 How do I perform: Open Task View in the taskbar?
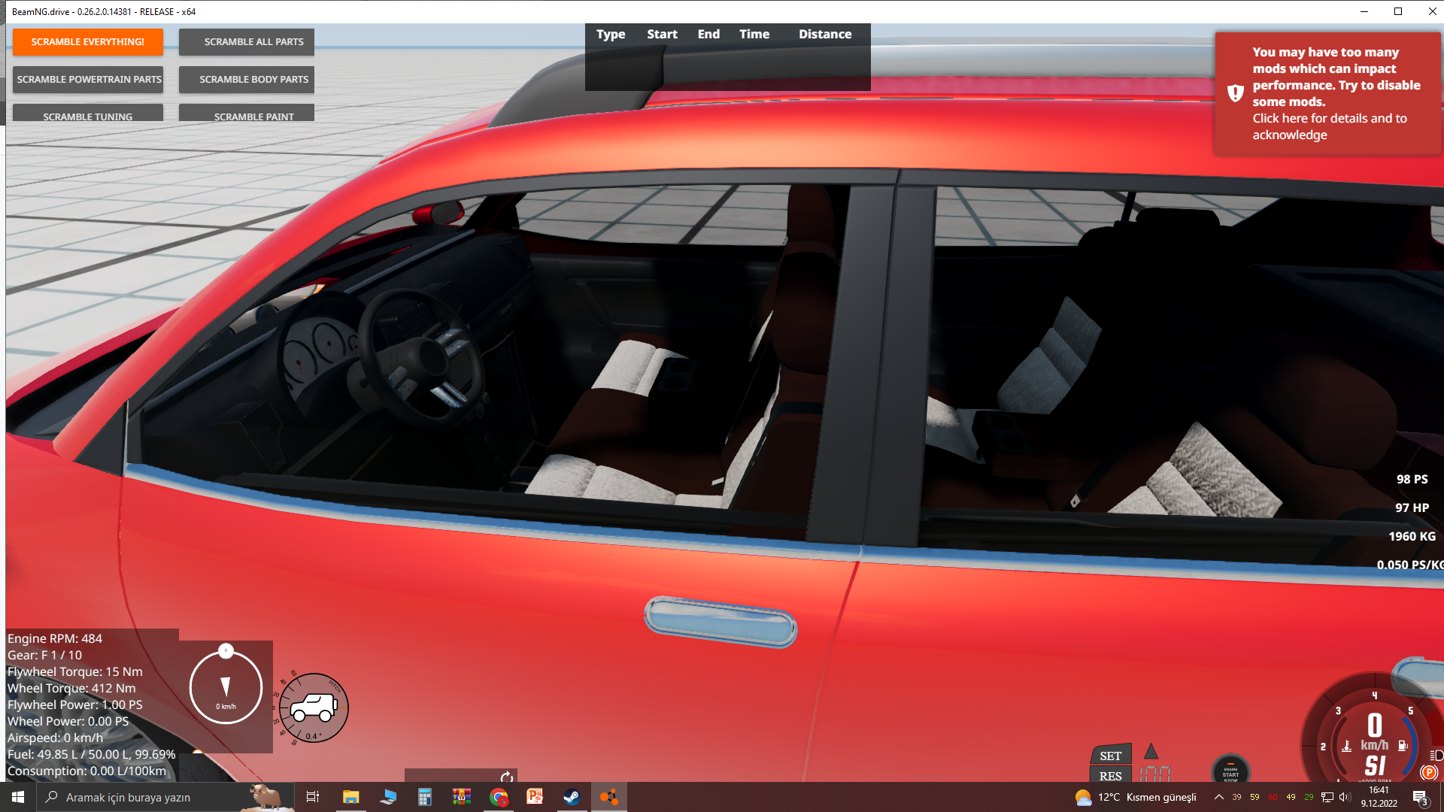[x=313, y=797]
